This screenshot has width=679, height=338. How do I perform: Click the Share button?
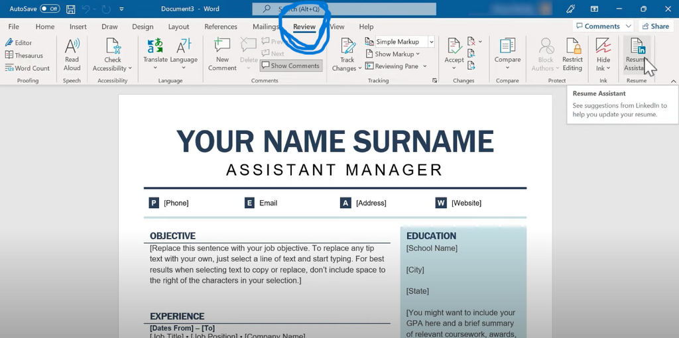655,27
